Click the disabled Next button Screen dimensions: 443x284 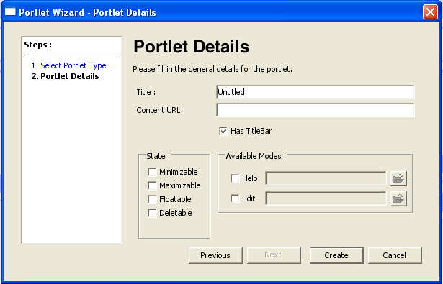click(x=274, y=255)
